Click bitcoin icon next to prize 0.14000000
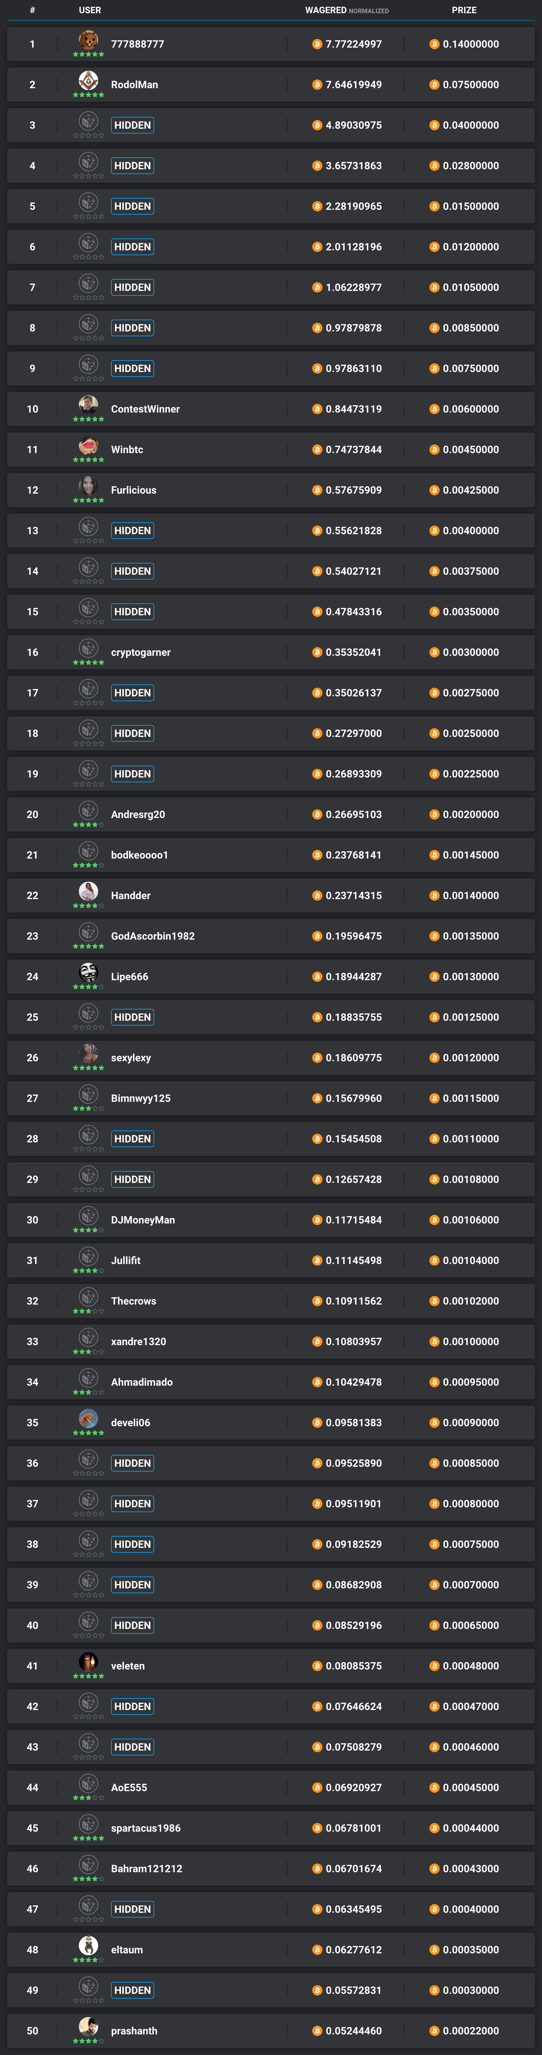This screenshot has height=2055, width=542. click(x=434, y=44)
